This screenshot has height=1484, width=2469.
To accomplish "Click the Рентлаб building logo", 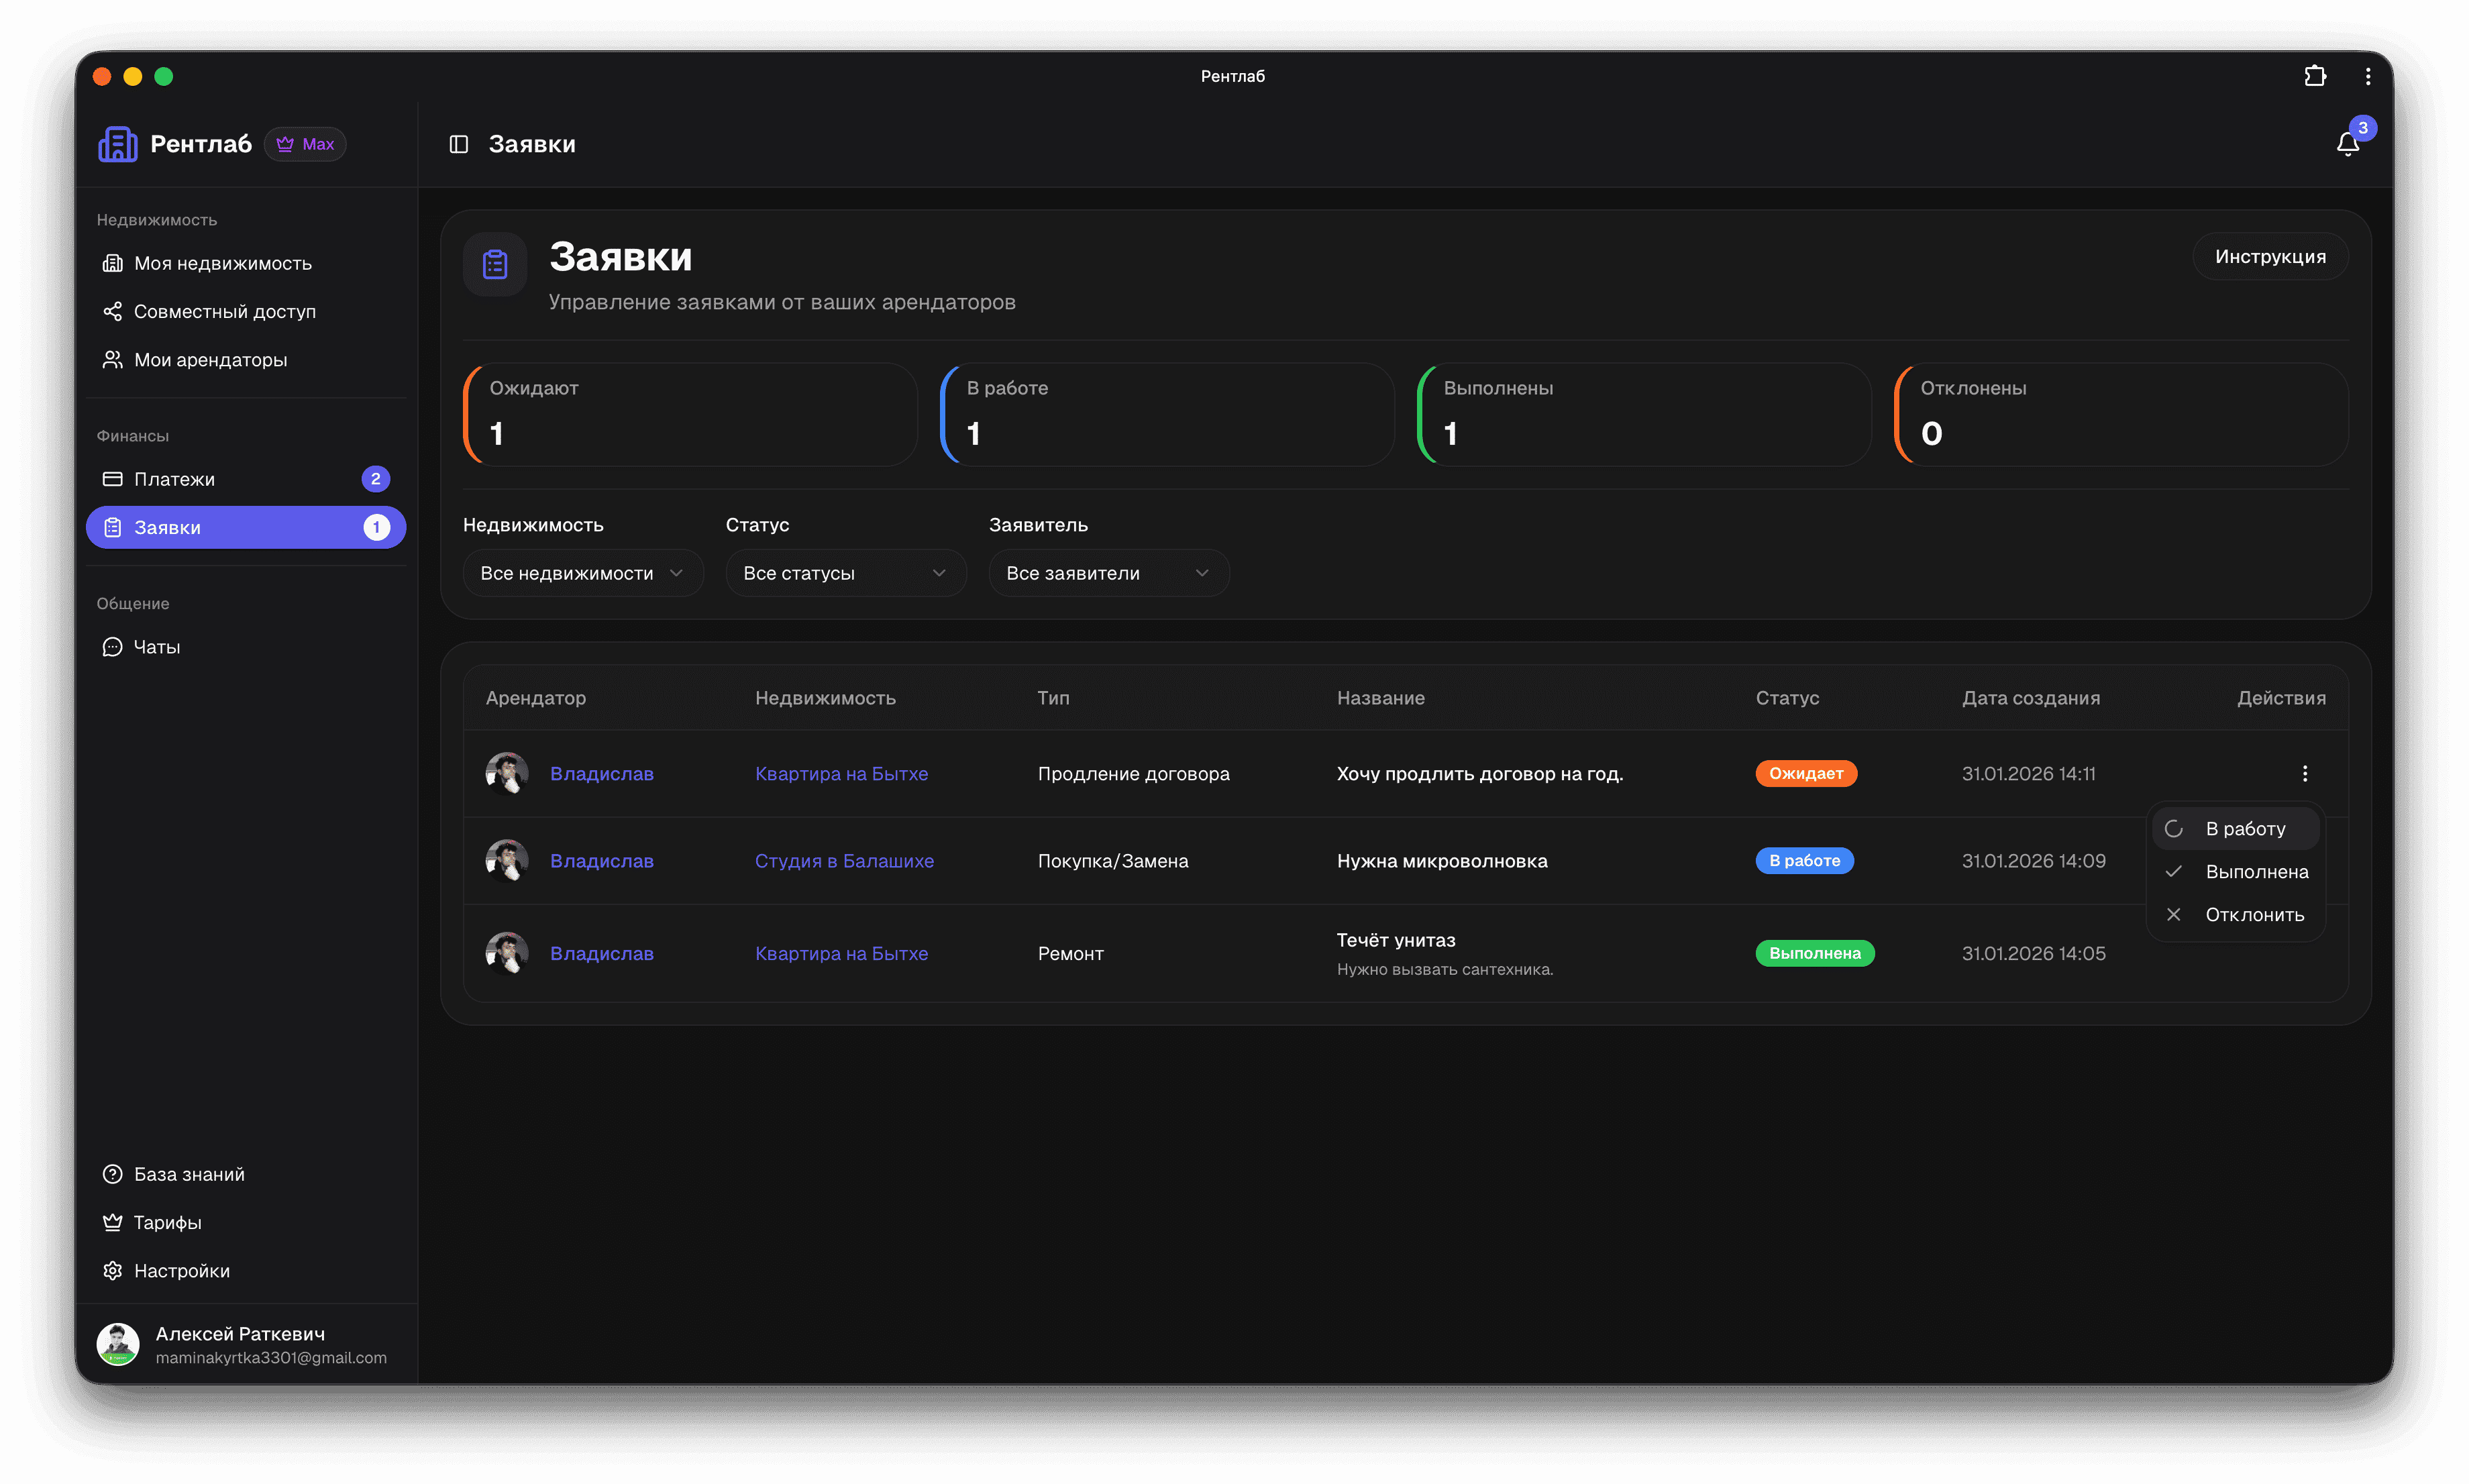I will tap(118, 144).
